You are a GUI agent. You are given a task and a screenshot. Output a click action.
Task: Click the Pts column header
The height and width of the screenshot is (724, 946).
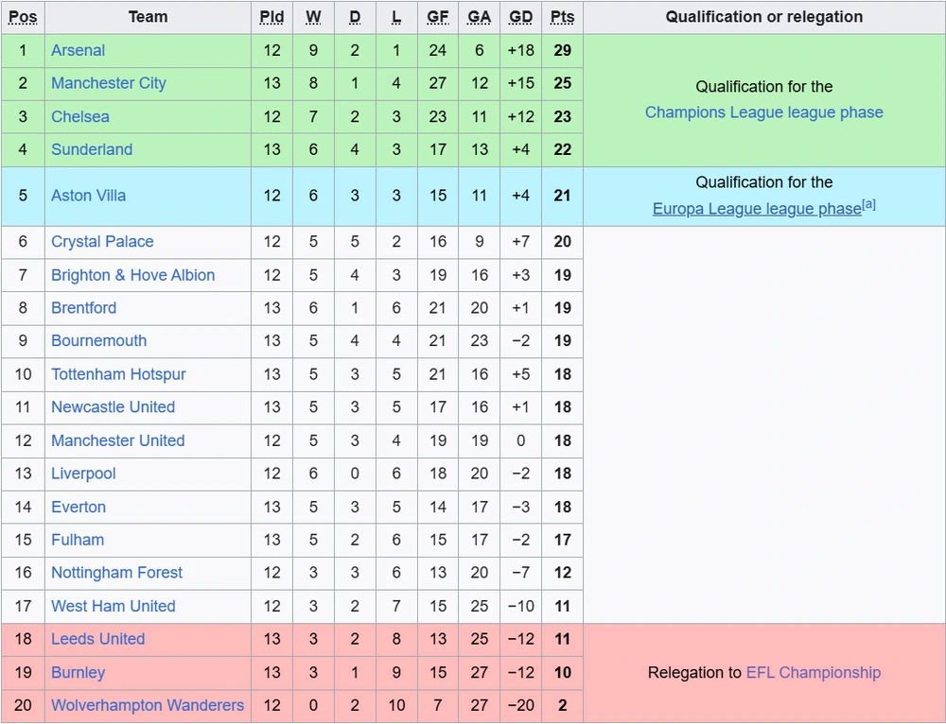coord(562,17)
